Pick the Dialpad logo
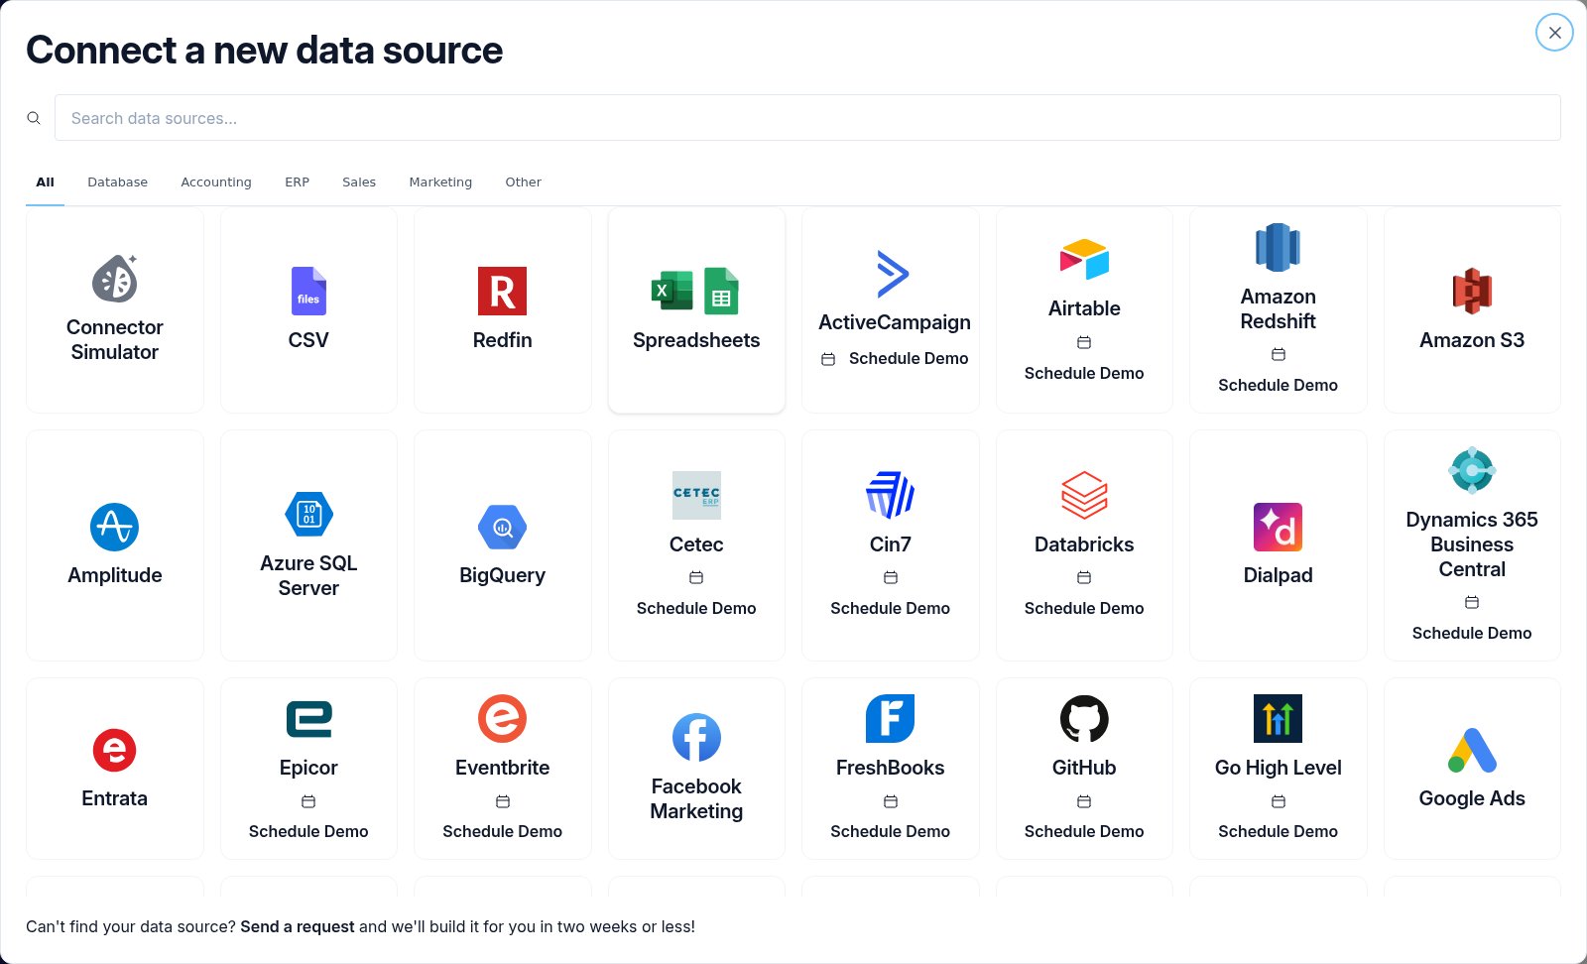The image size is (1587, 964). click(x=1278, y=527)
